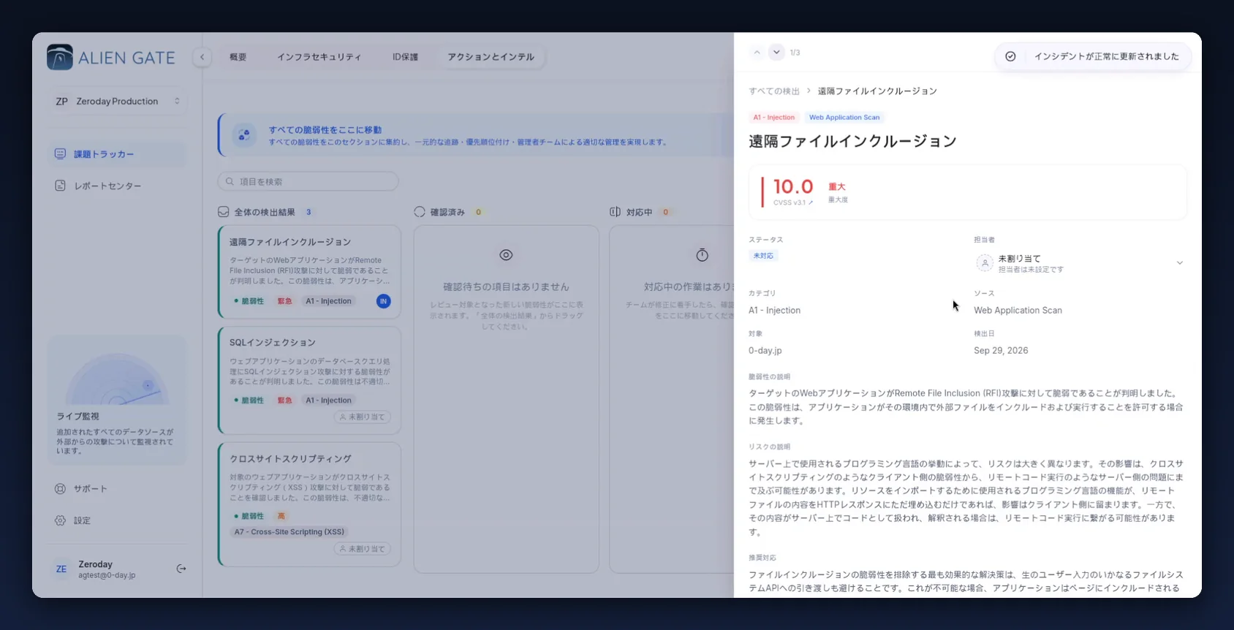Click the 確認済み column circle icon
The width and height of the screenshot is (1234, 630).
420,212
